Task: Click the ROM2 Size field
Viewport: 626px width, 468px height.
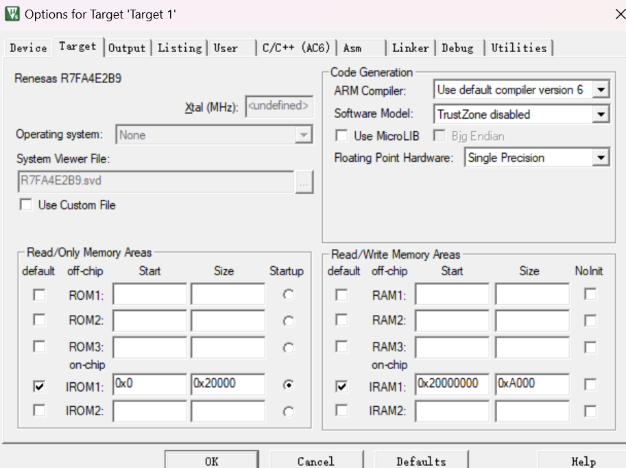Action: pyautogui.click(x=228, y=320)
